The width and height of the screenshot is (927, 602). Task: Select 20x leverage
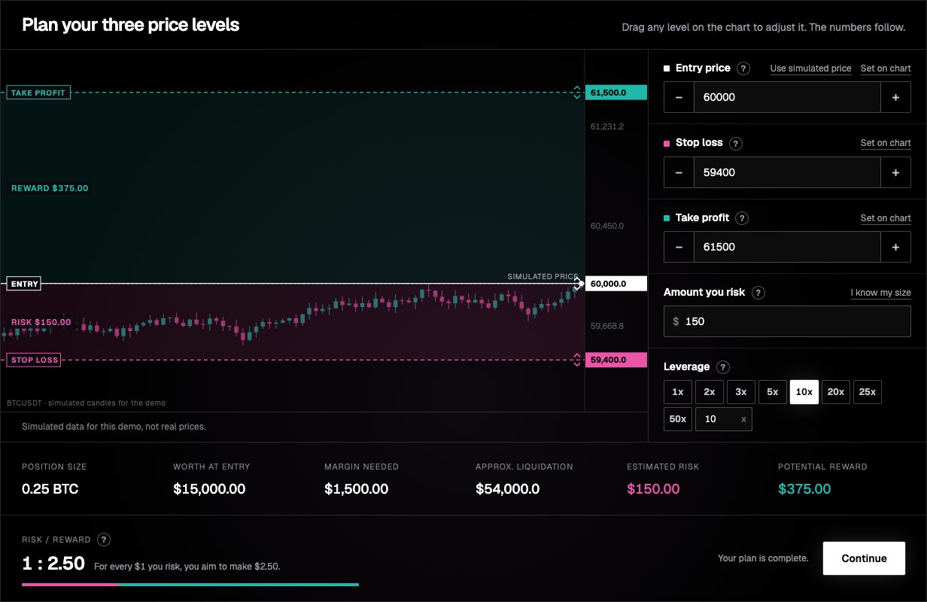coord(836,392)
